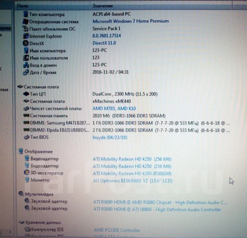The height and width of the screenshot is (238, 247).
Task: Click the DIMM2 Elpida module icon
Action: [26, 130]
